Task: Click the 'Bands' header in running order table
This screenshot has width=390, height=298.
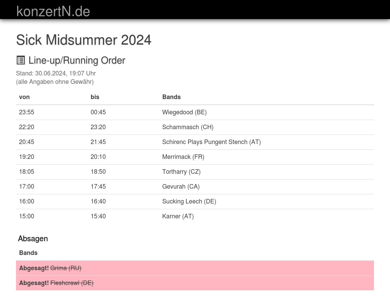Action: click(x=171, y=97)
